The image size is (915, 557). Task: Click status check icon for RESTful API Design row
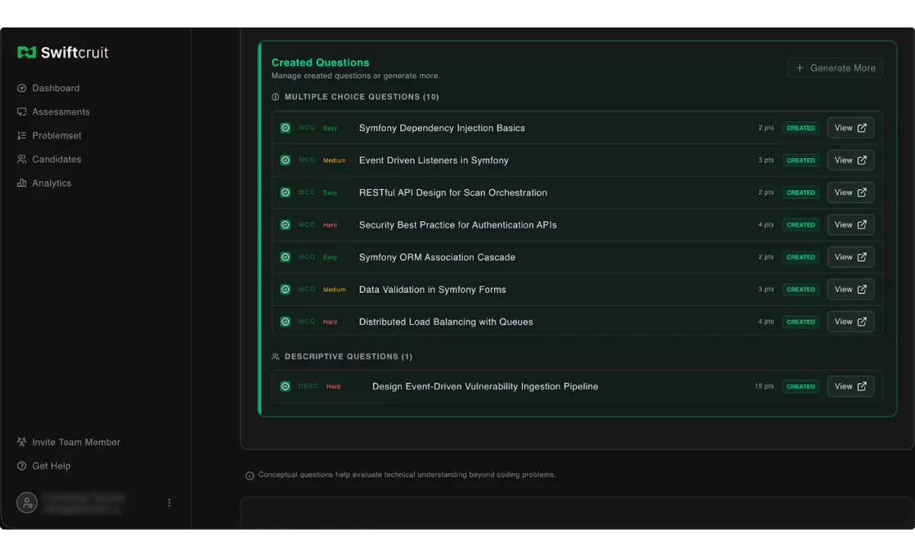(285, 192)
